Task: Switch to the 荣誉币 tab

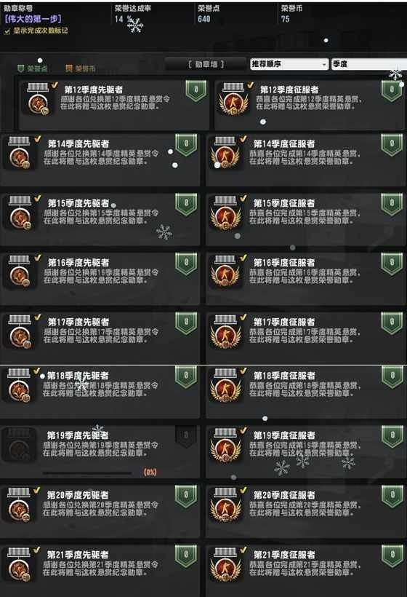Action: pyautogui.click(x=80, y=68)
